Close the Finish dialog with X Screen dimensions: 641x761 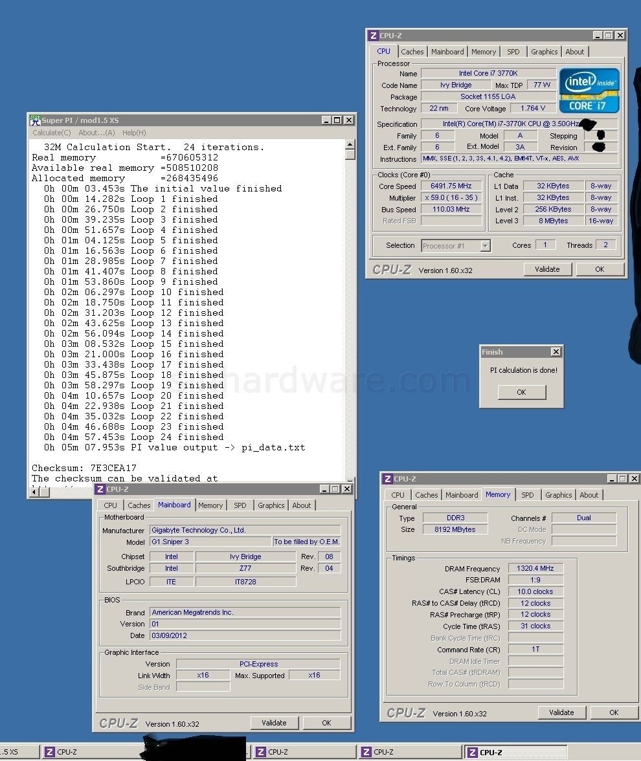point(556,352)
